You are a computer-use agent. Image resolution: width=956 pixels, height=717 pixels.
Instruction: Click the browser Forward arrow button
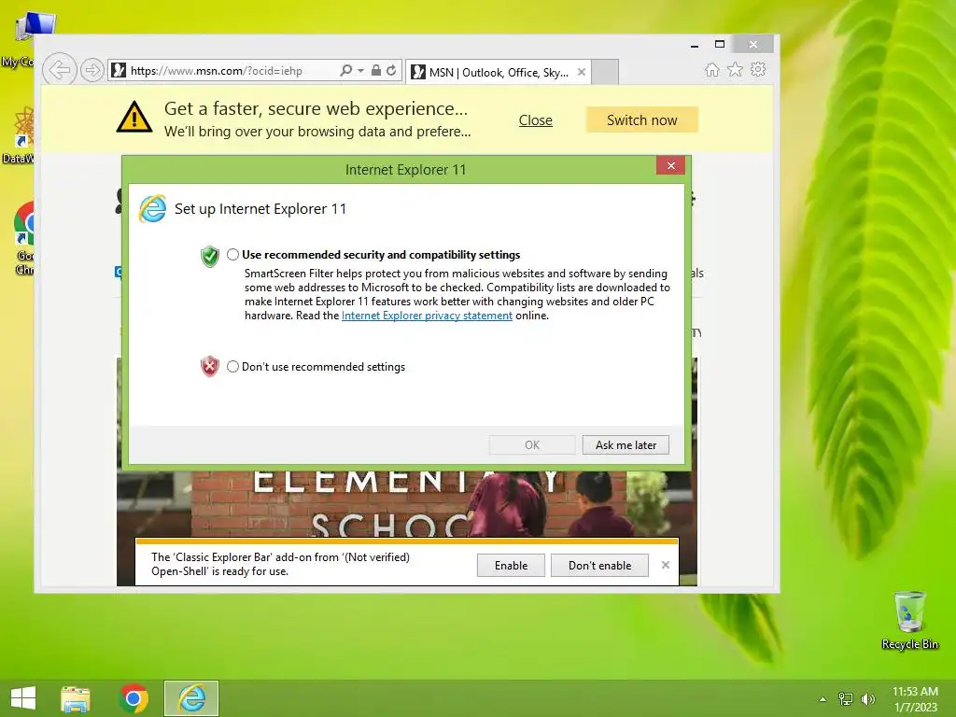pos(92,70)
